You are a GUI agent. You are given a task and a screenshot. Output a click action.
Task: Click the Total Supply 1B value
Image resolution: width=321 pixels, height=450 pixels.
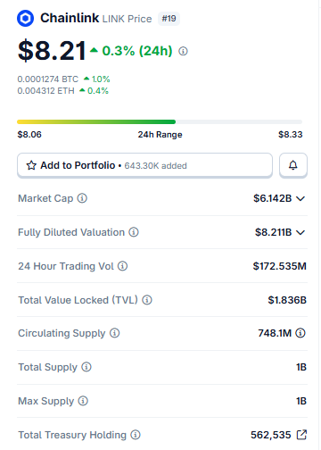coord(301,367)
